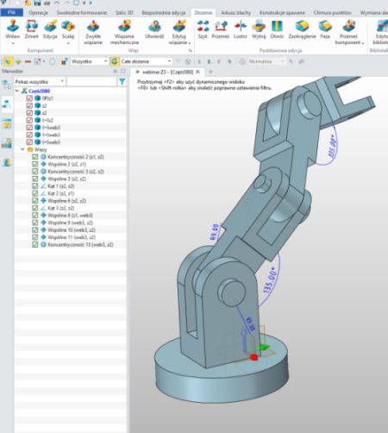The width and height of the screenshot is (388, 433).
Task: Click the green refresh icon beside Całe złożenie
Action: [115, 61]
